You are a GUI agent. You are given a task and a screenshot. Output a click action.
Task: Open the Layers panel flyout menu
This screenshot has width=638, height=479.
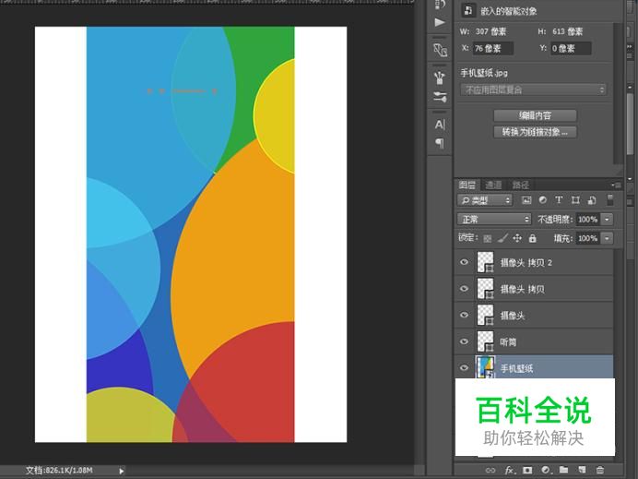pos(616,185)
